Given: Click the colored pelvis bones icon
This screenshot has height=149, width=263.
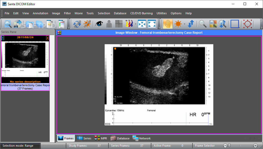Looking at the screenshot, I should click(x=129, y=24).
